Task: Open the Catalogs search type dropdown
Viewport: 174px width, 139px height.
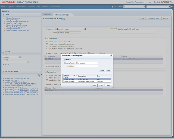Action: pyautogui.click(x=20, y=57)
